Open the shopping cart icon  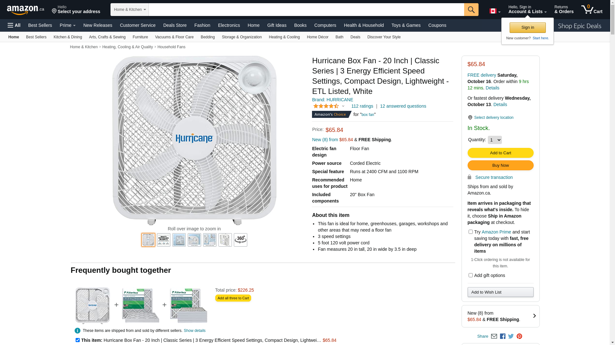tap(592, 10)
